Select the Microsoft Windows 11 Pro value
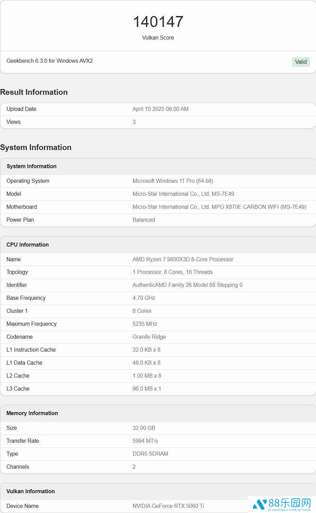Image resolution: width=316 pixels, height=513 pixels. click(x=172, y=181)
